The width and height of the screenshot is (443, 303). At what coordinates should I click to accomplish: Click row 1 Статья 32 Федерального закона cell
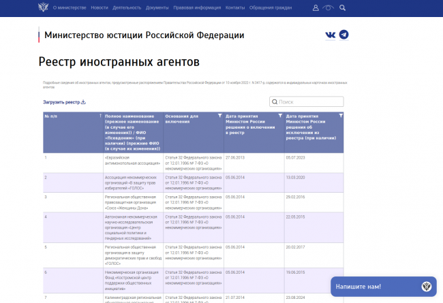[x=194, y=163]
